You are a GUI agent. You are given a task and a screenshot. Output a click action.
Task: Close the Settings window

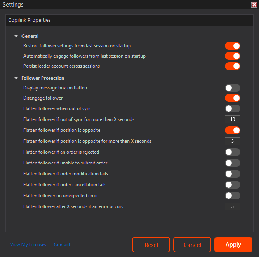[254, 5]
